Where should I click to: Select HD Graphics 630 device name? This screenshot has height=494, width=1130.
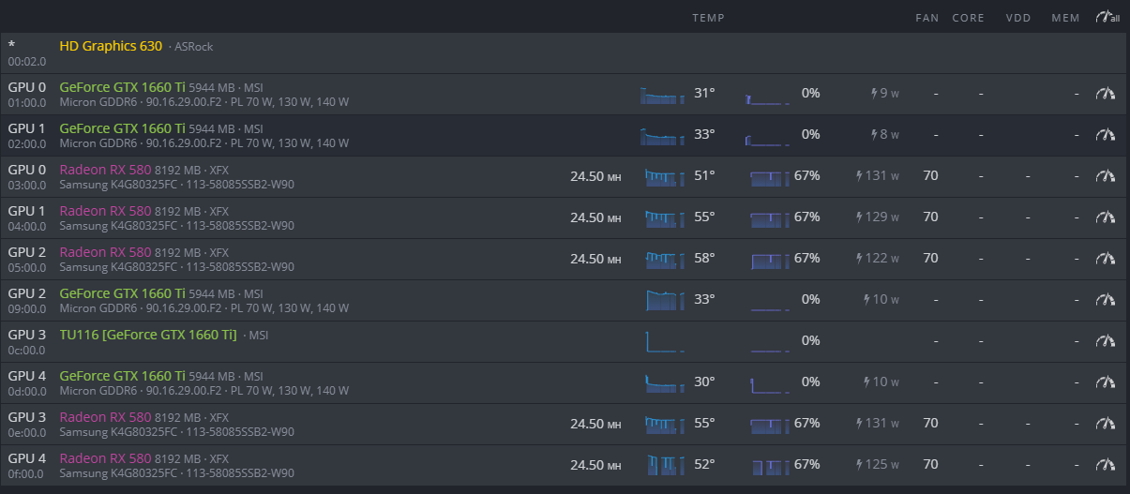pyautogui.click(x=111, y=45)
